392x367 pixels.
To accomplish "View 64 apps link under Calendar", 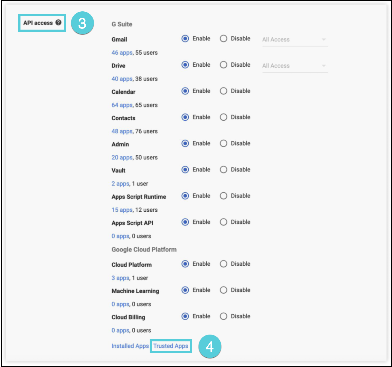I will pos(122,105).
